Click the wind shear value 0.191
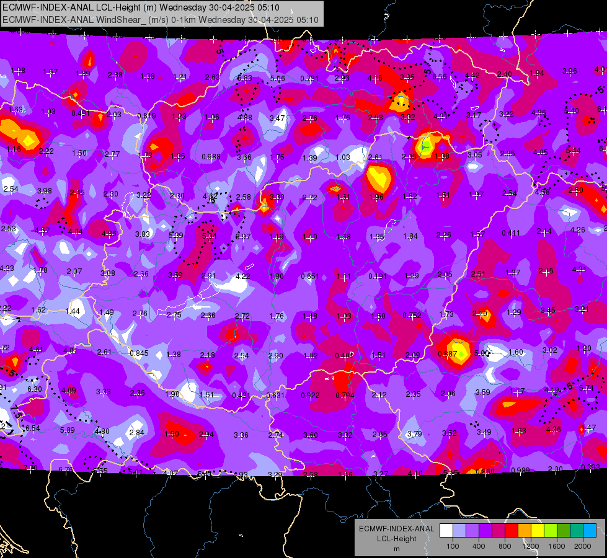This screenshot has width=607, height=558. click(378, 276)
